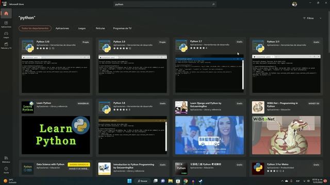This screenshot has height=185, width=330.
Task: Open the weather widget on taskbar
Action: [x=10, y=181]
